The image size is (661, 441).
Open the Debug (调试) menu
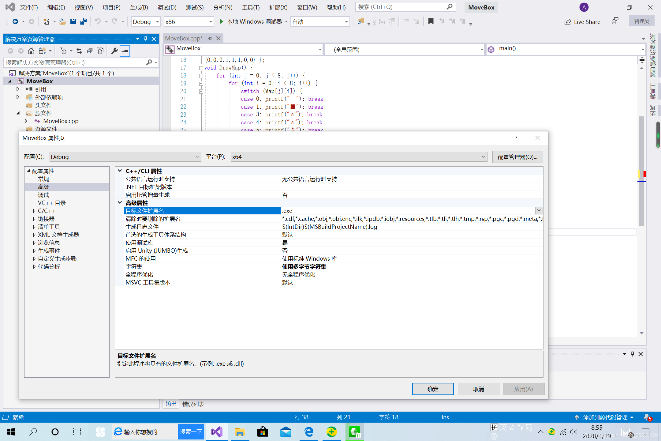pyautogui.click(x=167, y=7)
